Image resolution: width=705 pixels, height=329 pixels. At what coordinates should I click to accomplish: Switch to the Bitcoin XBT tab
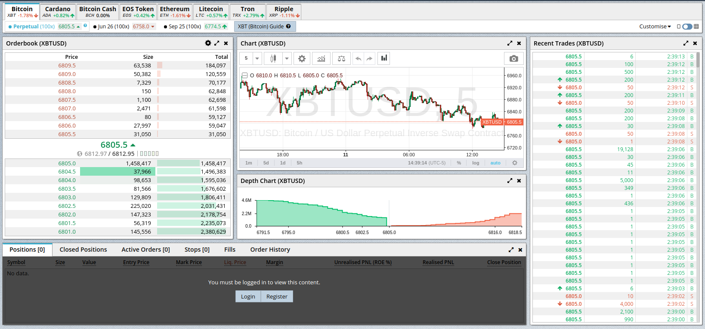coord(22,12)
